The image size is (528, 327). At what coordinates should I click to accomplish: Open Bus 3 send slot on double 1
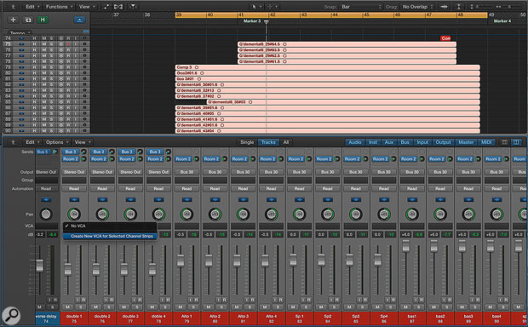pyautogui.click(x=71, y=152)
